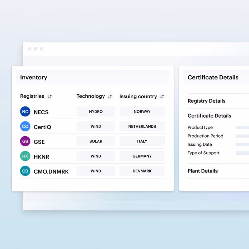
Task: Click the Issuing Date field label
Action: [x=200, y=144]
